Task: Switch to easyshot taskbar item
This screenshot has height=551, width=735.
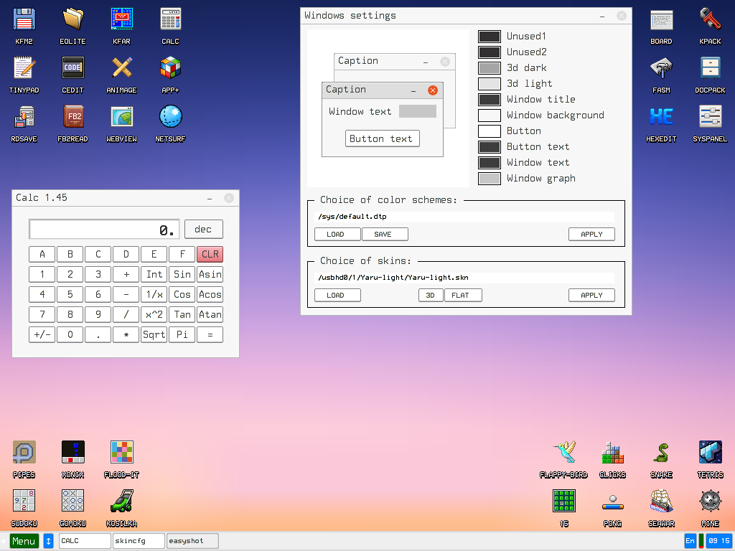Action: pos(192,541)
